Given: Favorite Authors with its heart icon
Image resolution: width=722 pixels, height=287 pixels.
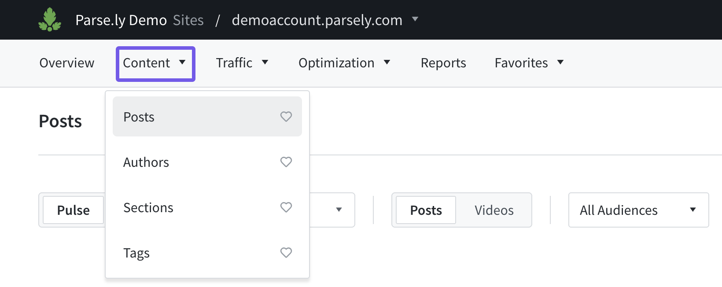Looking at the screenshot, I should [x=286, y=162].
